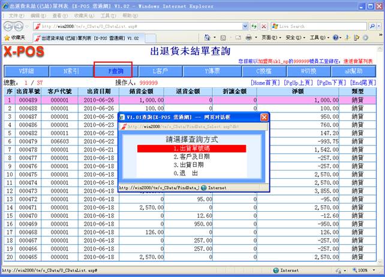Close the 查詢 dialog with X button
The image size is (385, 277).
point(264,117)
